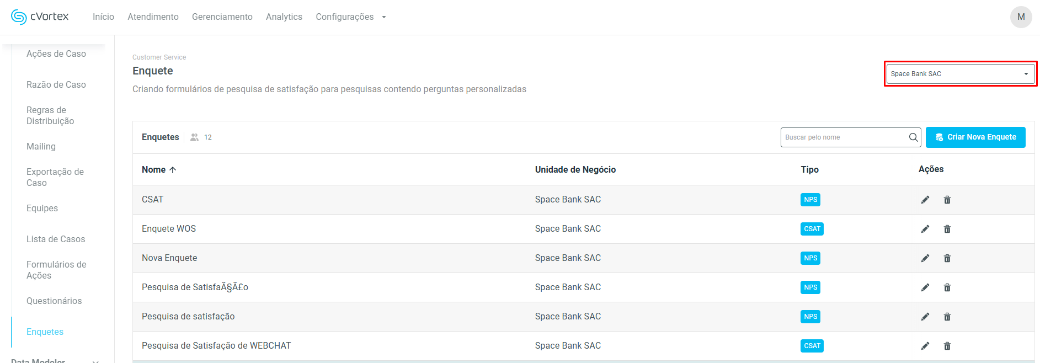Screen dimensions: 1040x363
Task: Open Questionários in the sidebar
Action: pos(54,301)
